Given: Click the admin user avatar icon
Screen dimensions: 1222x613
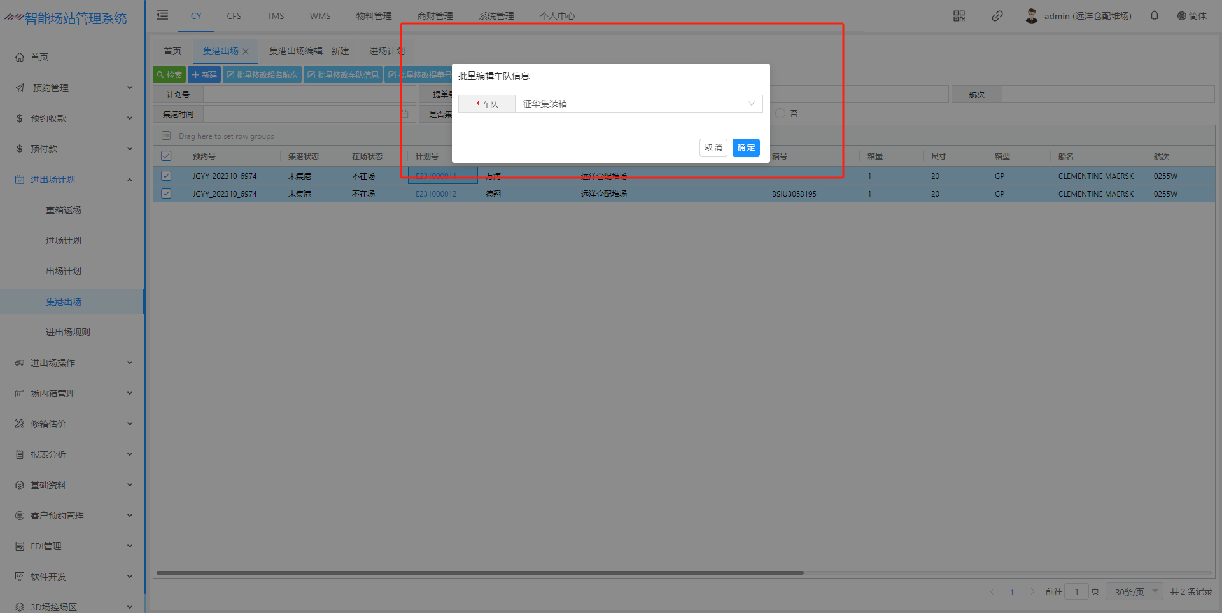Looking at the screenshot, I should pyautogui.click(x=1031, y=16).
